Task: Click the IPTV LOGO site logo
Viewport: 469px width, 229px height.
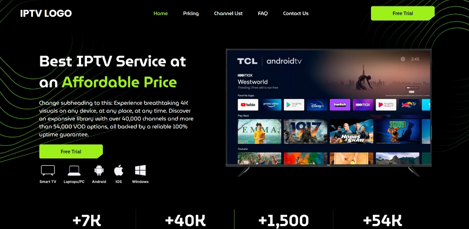Action: point(46,13)
